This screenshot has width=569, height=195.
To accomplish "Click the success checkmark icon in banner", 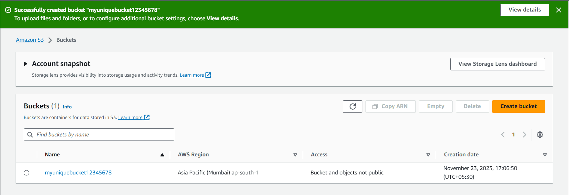I will 8,10.
